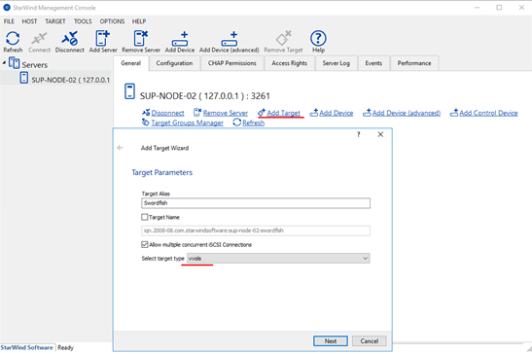Click the StarWind app icon in title bar
The height and width of the screenshot is (354, 532).
(x=7, y=7)
